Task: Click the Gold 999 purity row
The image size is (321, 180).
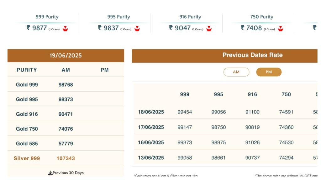Action: pyautogui.click(x=27, y=84)
